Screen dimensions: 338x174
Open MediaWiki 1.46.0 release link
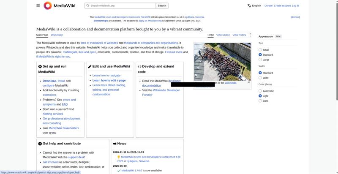[x=132, y=171]
